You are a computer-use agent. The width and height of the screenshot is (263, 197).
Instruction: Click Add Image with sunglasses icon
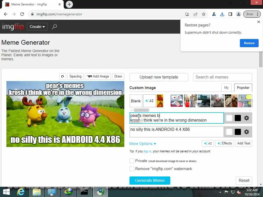click(98, 76)
